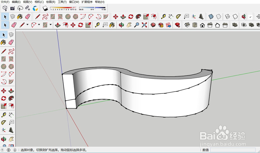Select Axes tool in left vertical toolbar

pos(4,130)
